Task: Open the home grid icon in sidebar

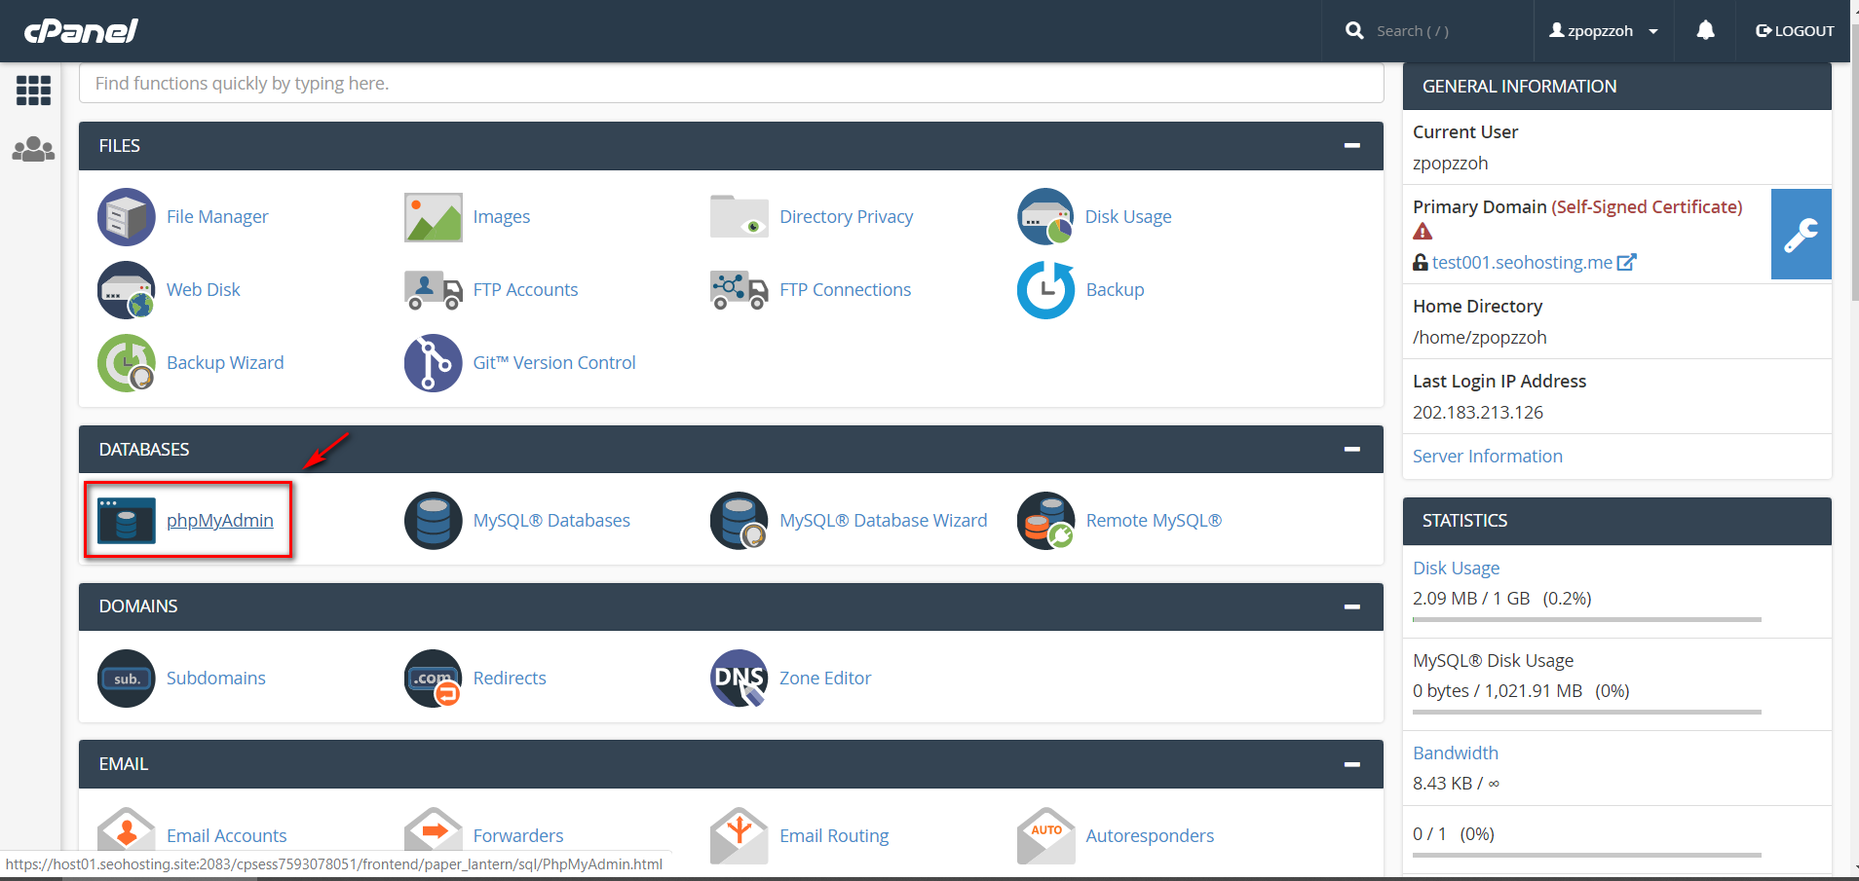Action: coord(33,91)
